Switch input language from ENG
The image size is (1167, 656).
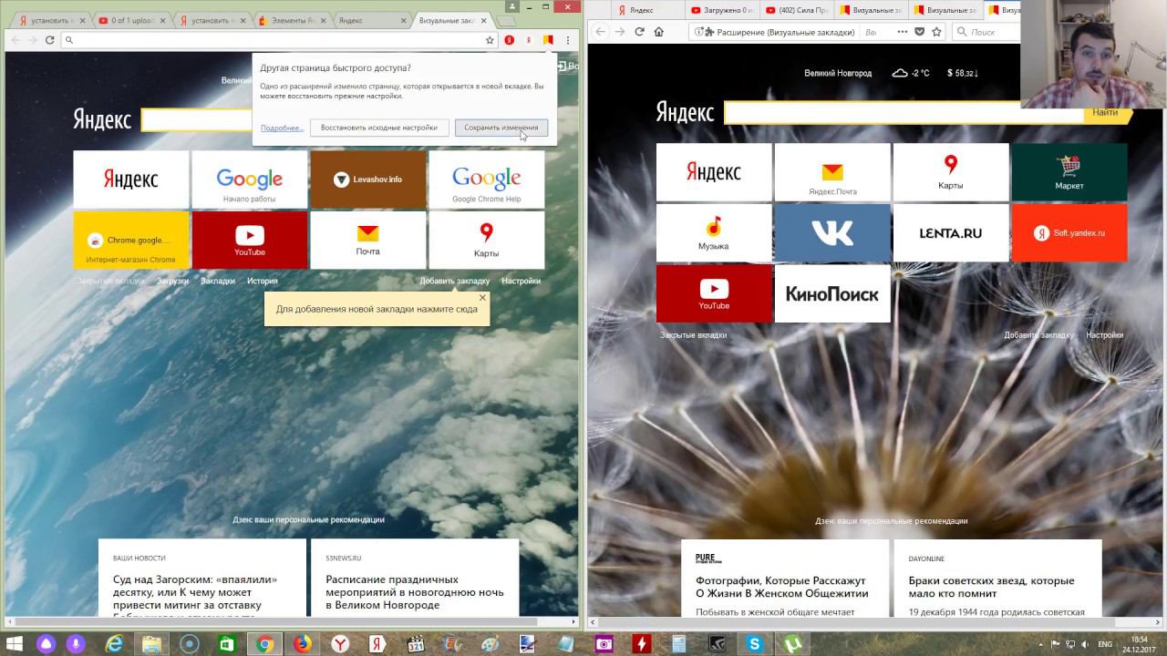click(x=1105, y=644)
